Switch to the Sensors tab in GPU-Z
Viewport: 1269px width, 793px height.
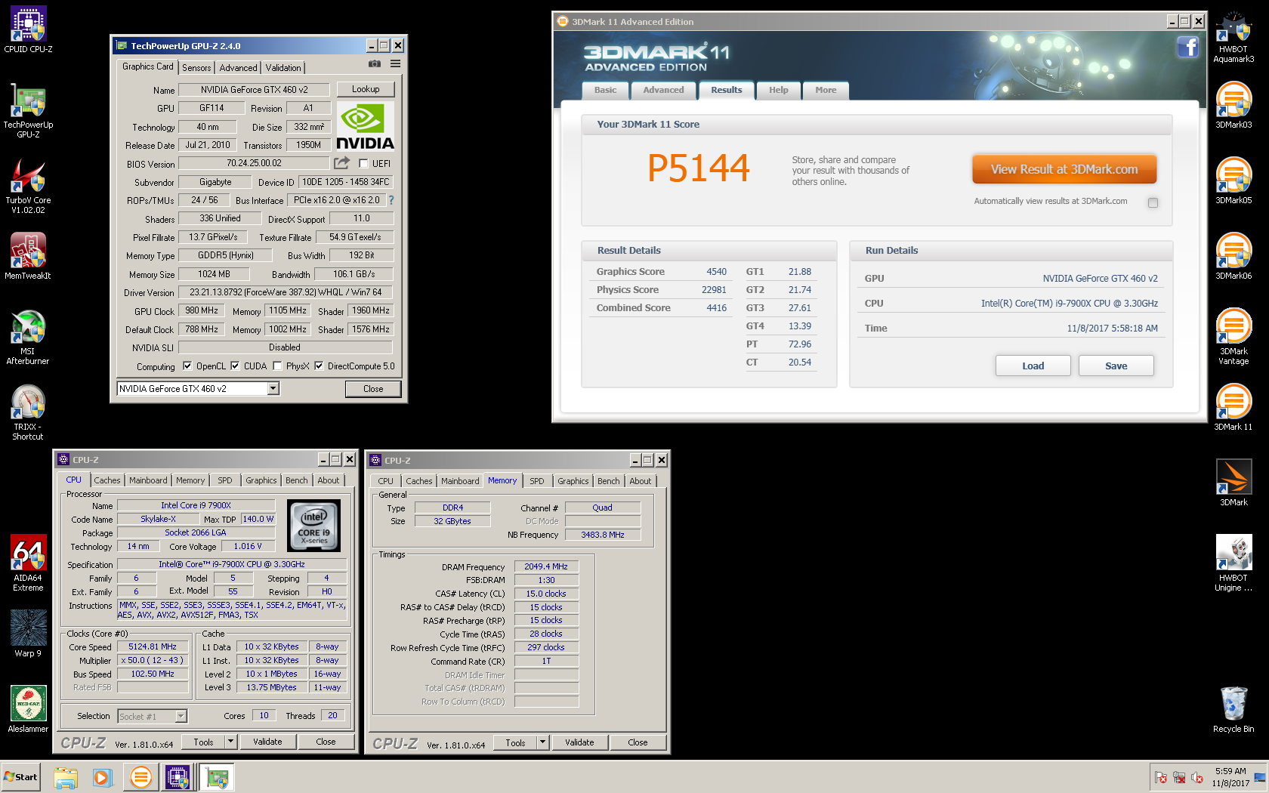[196, 68]
